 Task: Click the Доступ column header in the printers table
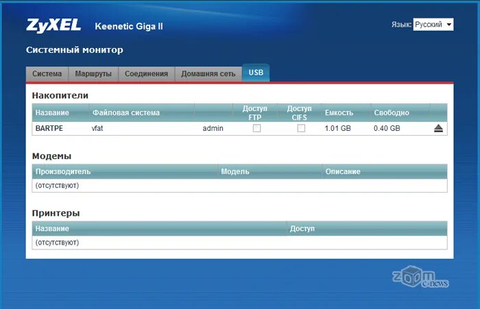coord(302,228)
